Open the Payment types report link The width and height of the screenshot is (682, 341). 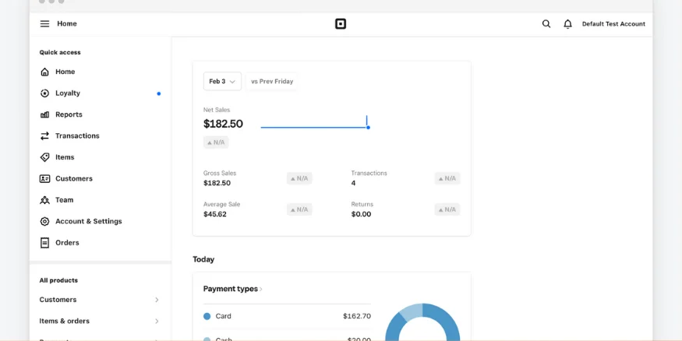tap(233, 289)
